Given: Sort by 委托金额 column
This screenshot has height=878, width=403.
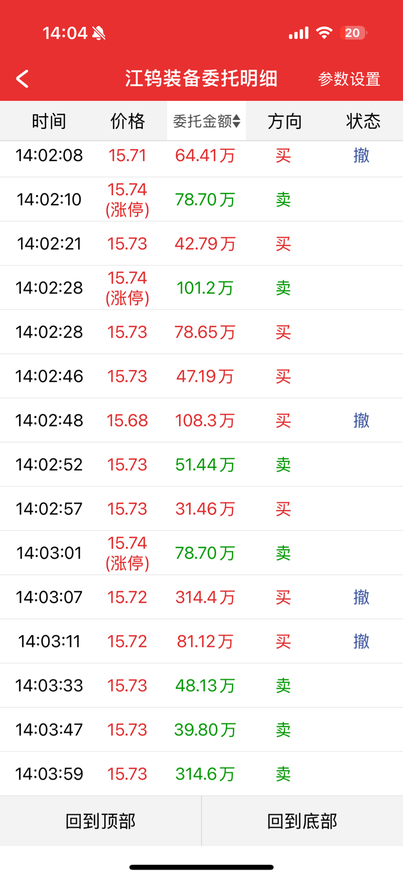Looking at the screenshot, I should pyautogui.click(x=206, y=121).
